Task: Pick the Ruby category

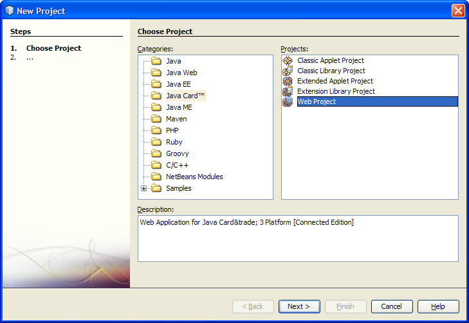Action: [174, 142]
